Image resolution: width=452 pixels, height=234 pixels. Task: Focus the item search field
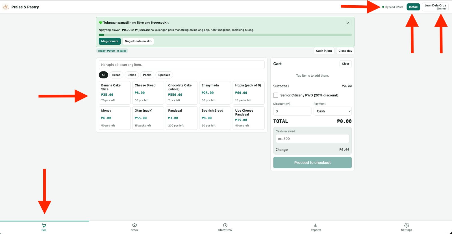(182, 65)
